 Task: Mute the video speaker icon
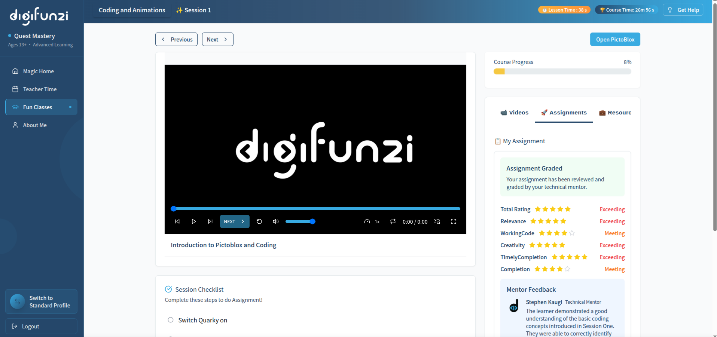(275, 221)
